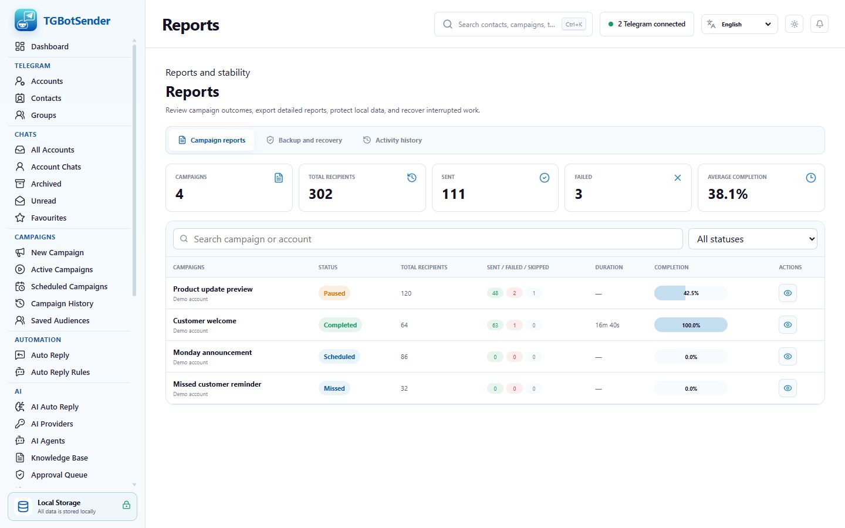Click the Scheduled status badge
The image size is (845, 528).
coord(339,357)
